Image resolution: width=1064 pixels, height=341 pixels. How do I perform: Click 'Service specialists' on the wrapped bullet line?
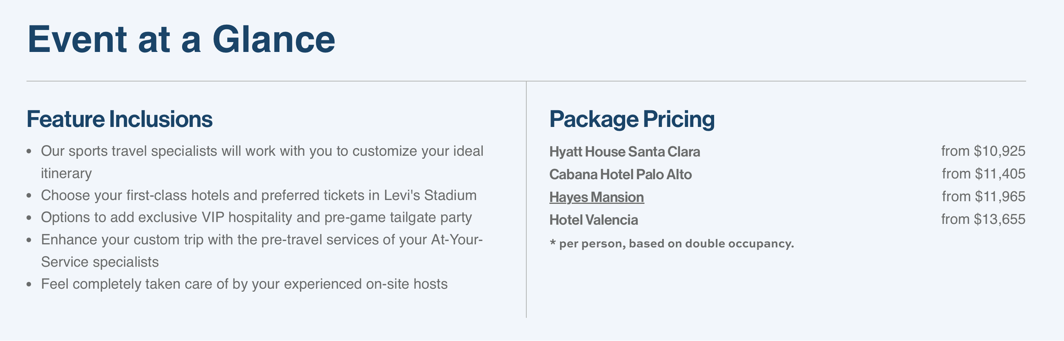[x=100, y=262]
